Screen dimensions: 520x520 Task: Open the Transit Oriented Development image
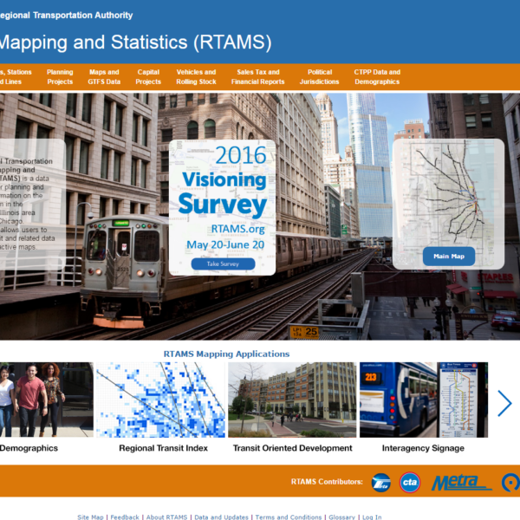(x=292, y=400)
